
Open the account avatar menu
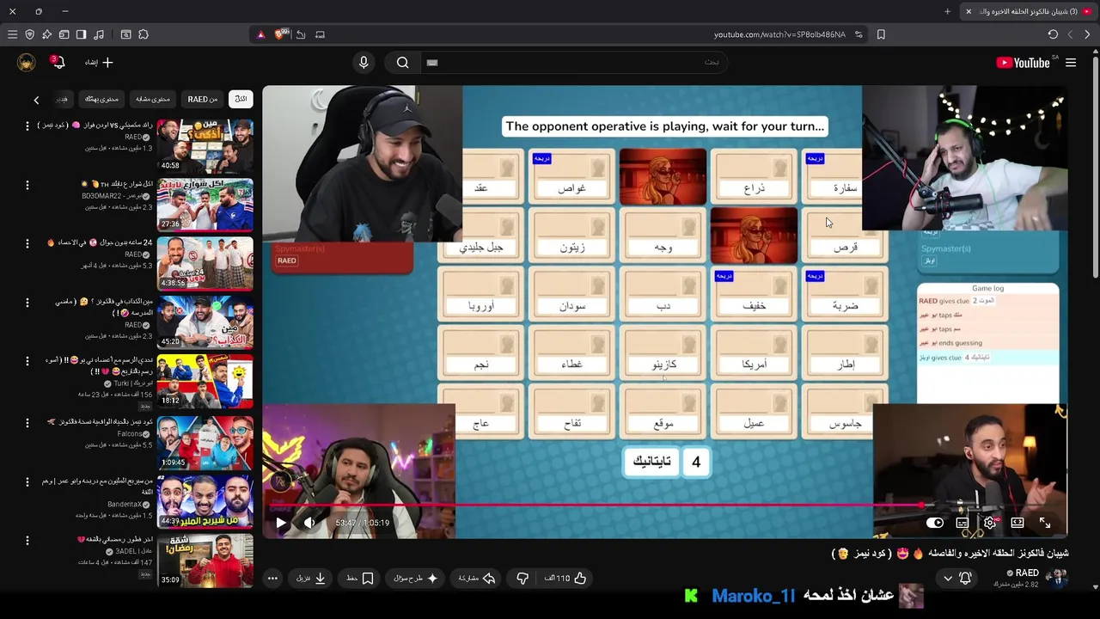pos(27,62)
